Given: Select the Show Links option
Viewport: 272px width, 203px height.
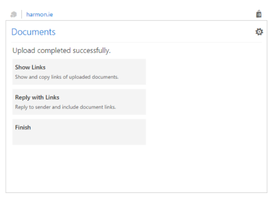Looking at the screenshot, I should (x=79, y=72).
